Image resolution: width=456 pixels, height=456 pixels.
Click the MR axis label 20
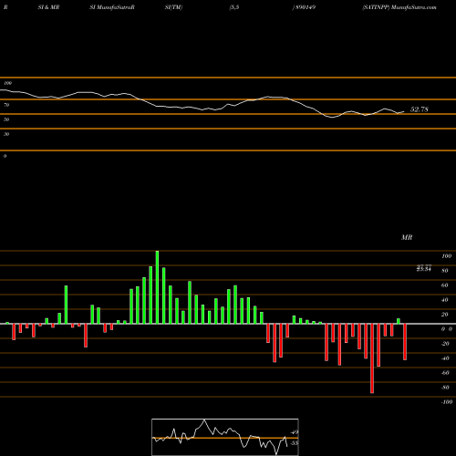pos(445,315)
